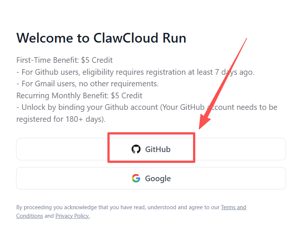Click the "Recurring Monthly Benefit: $5 Credit" line
This screenshot has height=232, width=298.
pyautogui.click(x=79, y=96)
